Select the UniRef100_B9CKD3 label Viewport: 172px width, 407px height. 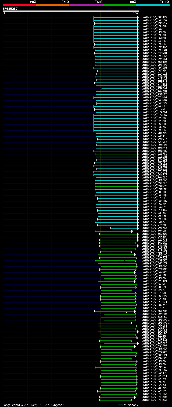pyautogui.click(x=154, y=332)
